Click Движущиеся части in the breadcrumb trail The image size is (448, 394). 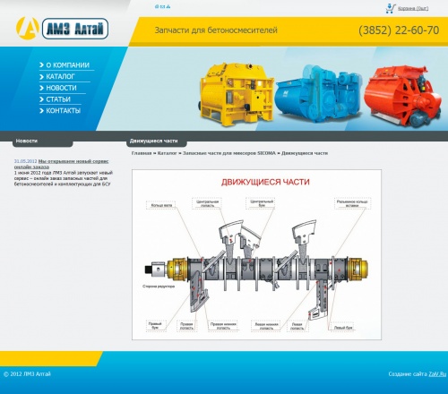pos(305,153)
